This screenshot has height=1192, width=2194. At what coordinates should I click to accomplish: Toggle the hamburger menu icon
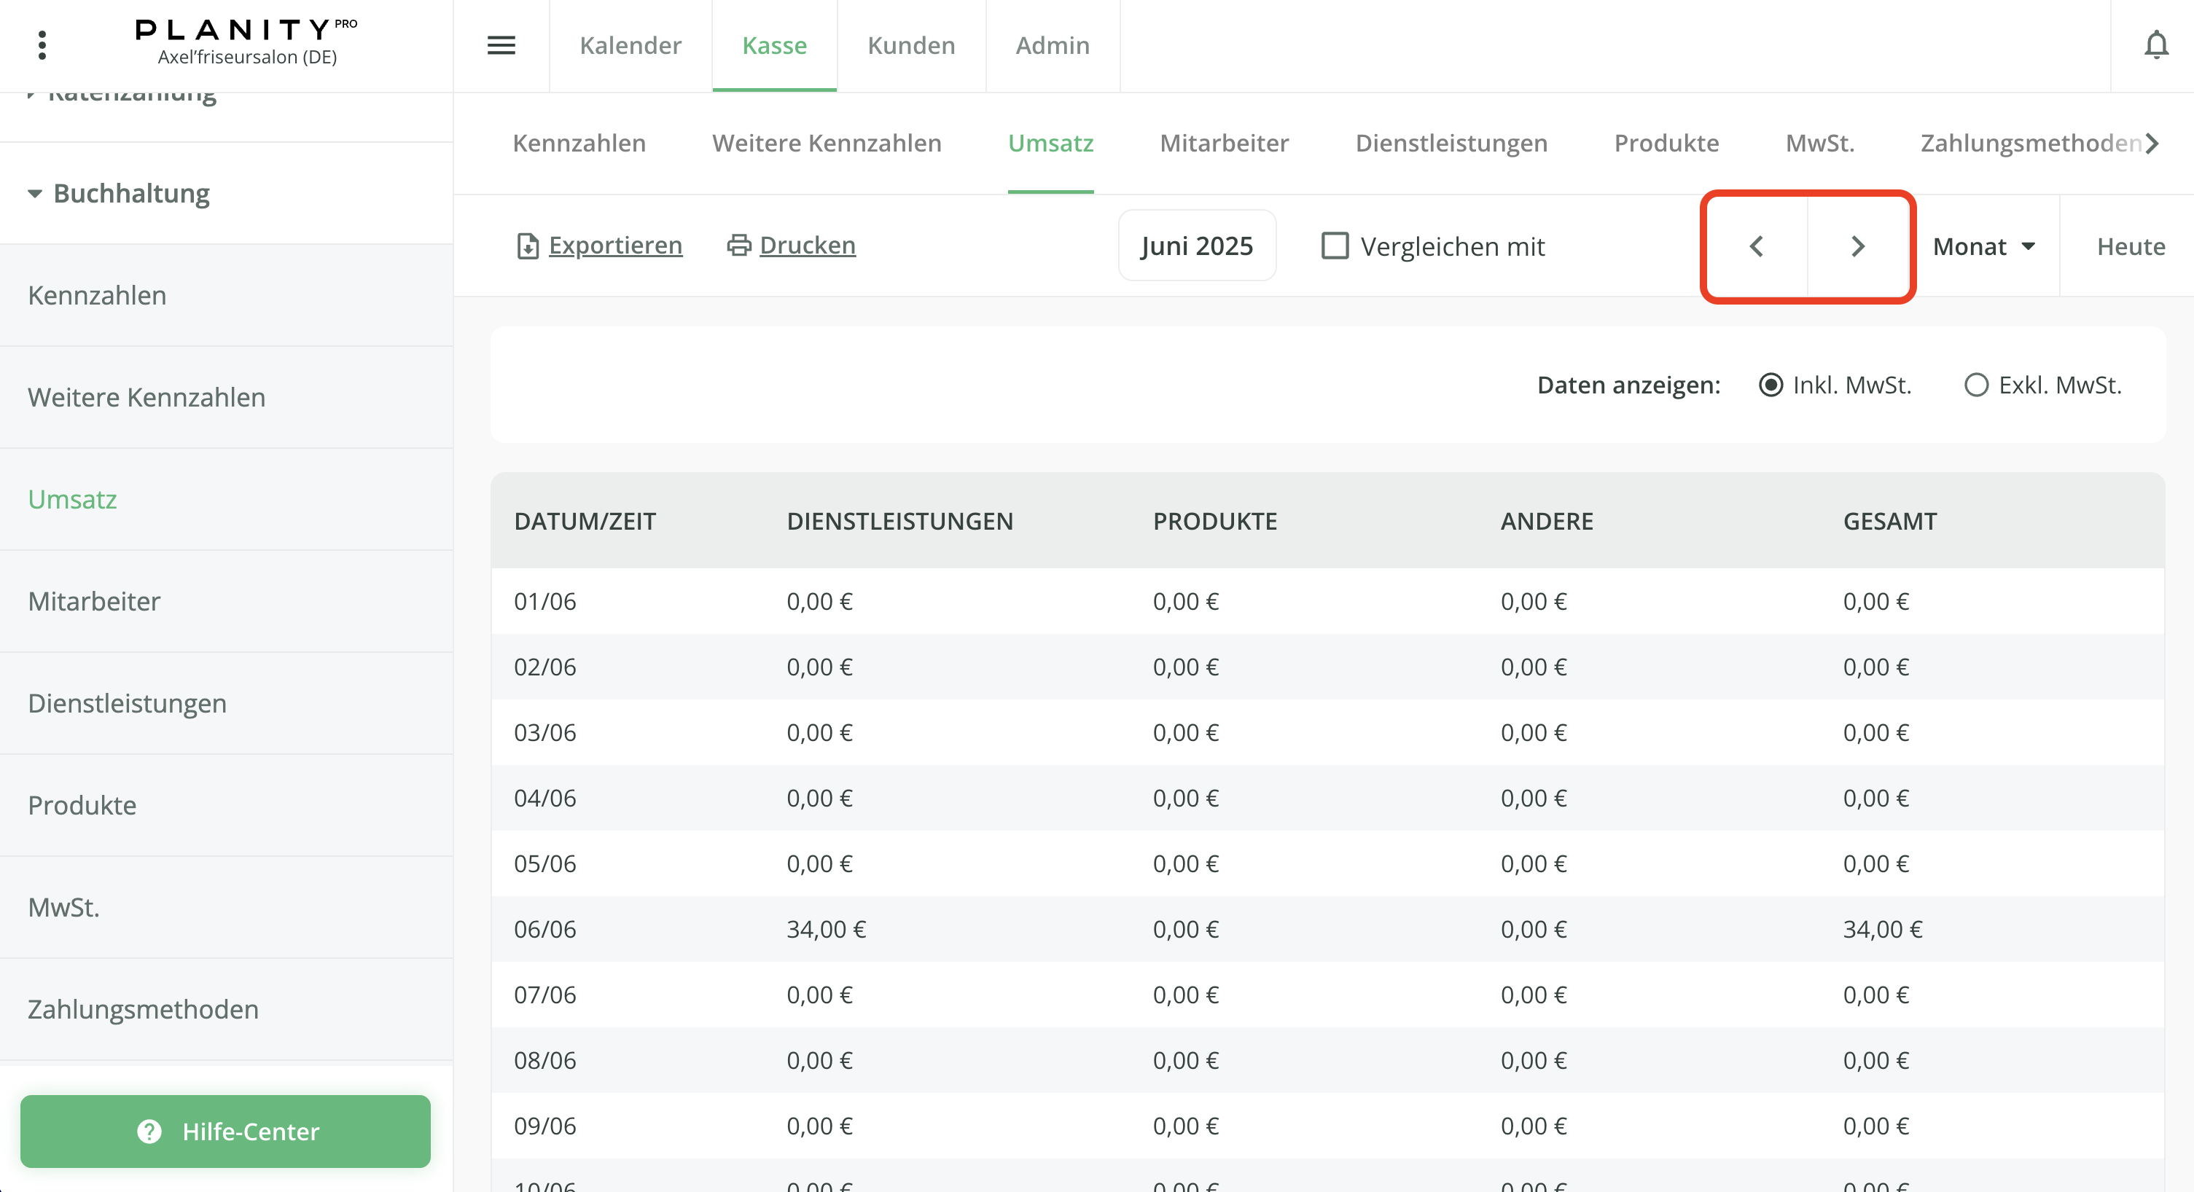[x=501, y=45]
